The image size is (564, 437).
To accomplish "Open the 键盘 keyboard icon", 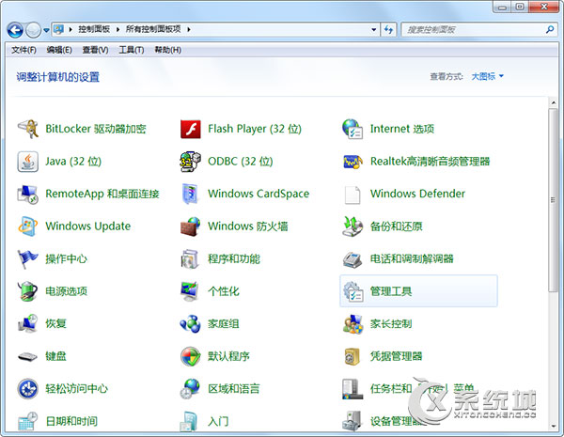I will point(27,357).
